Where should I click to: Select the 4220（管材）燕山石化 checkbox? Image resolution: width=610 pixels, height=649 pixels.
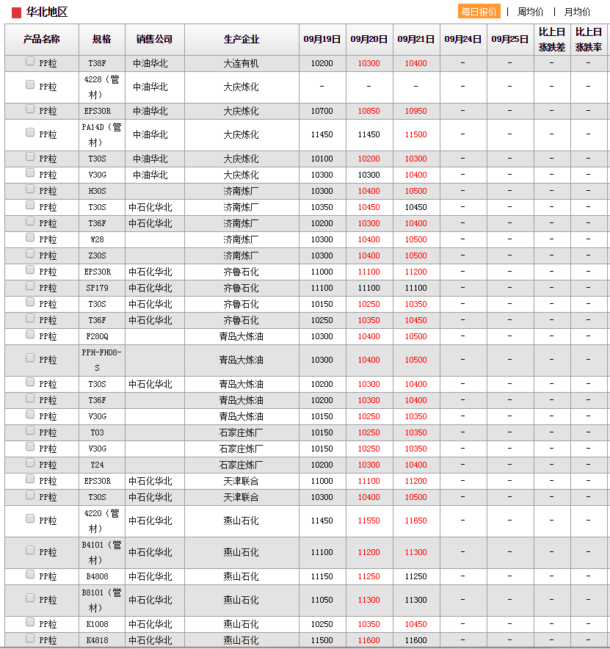pos(30,518)
